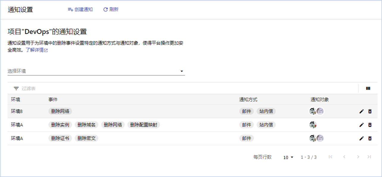Click the 邮件 tag in 删除证书 row
The image size is (382, 177).
247,138
